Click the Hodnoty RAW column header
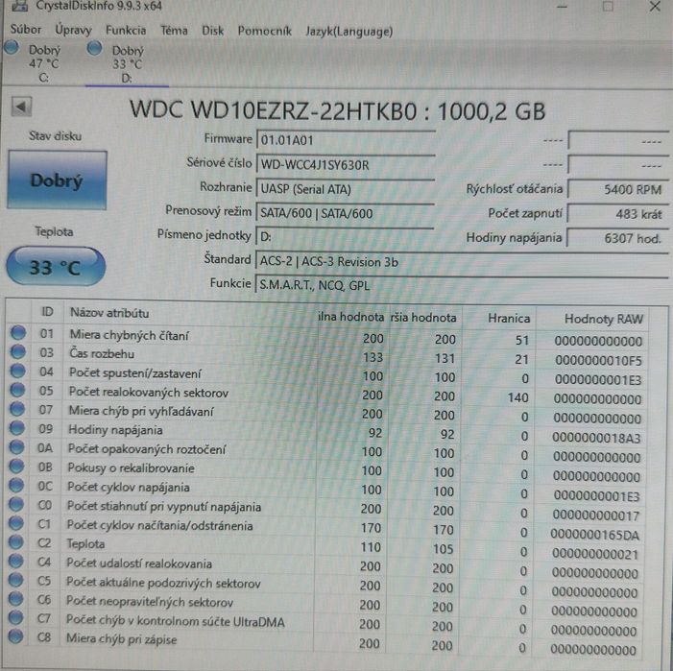 click(x=604, y=319)
